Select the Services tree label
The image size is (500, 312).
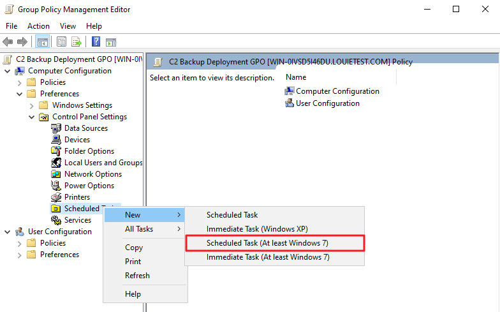78,220
